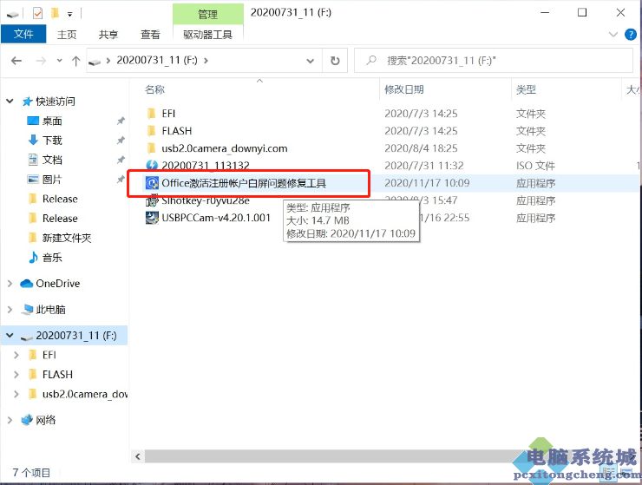Open 新建文件夹 in quick access

click(67, 238)
